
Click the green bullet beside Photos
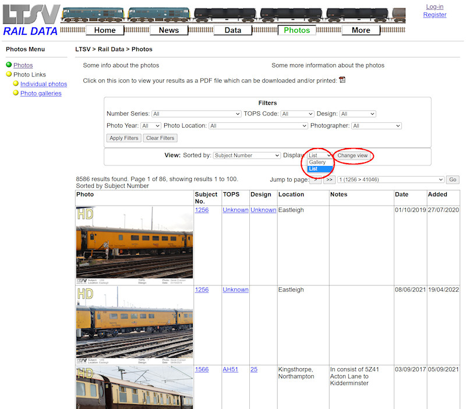[9, 65]
